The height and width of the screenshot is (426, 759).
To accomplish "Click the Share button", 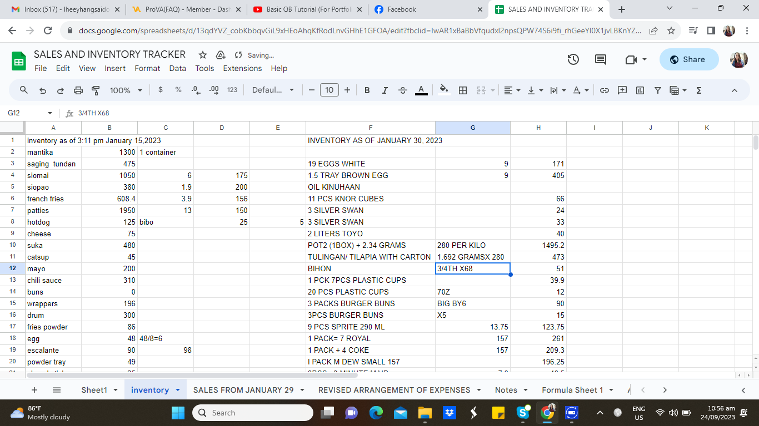I will (x=688, y=59).
